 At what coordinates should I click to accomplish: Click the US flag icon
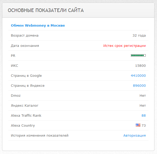pos(138,125)
